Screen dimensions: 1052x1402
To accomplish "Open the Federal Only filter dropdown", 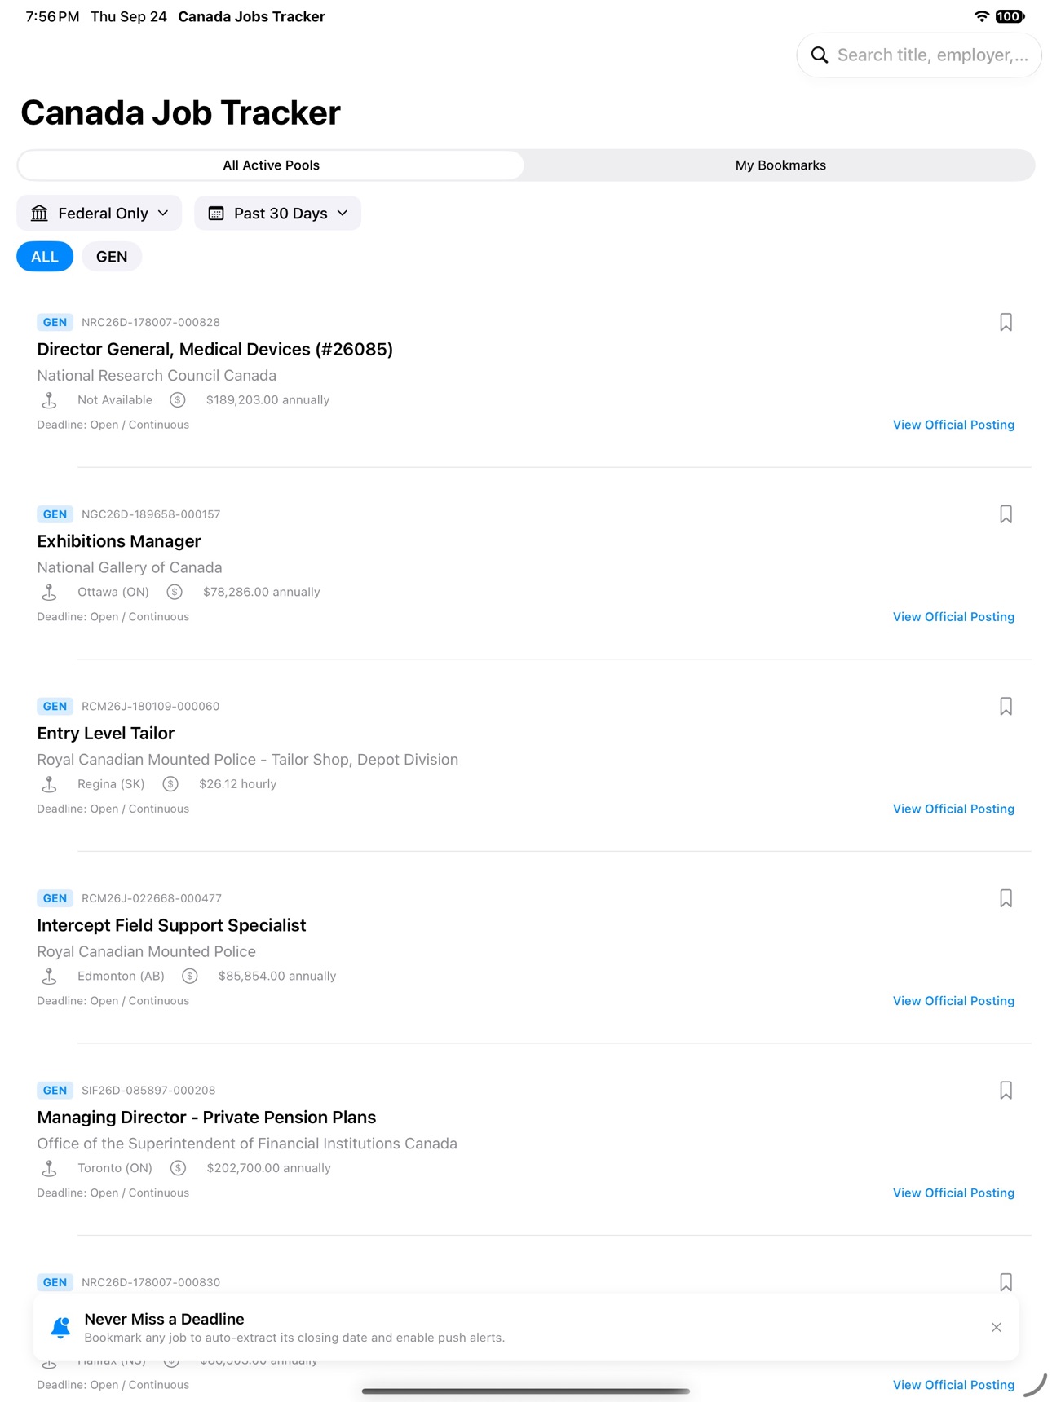I will tap(99, 214).
